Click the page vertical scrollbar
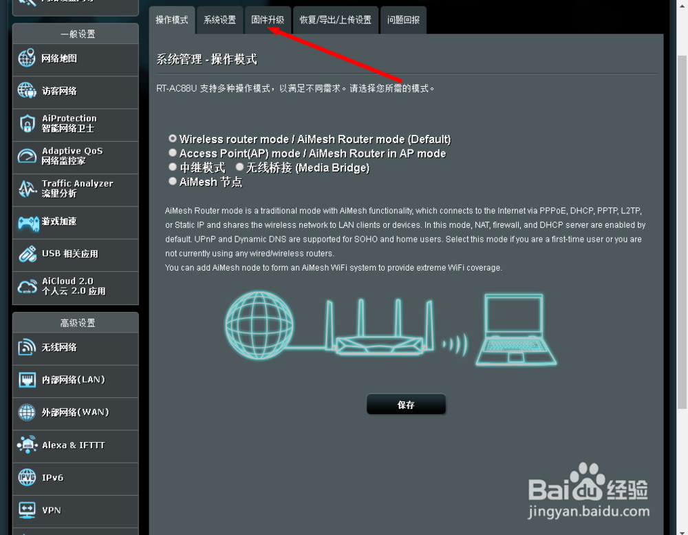This screenshot has width=688, height=535. 682,232
